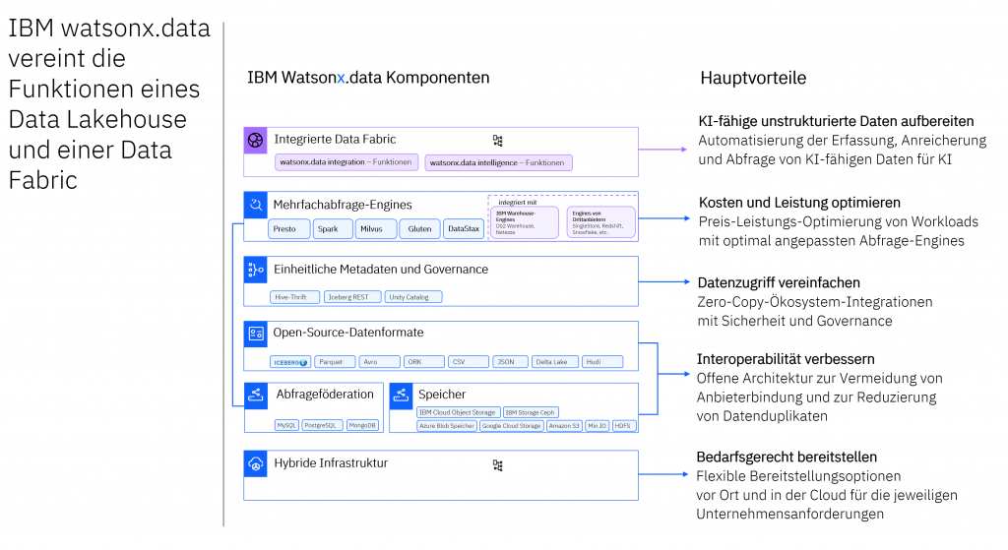The image size is (1008, 550).
Task: Click the Metadaten und Governance icon
Action: (x=255, y=270)
